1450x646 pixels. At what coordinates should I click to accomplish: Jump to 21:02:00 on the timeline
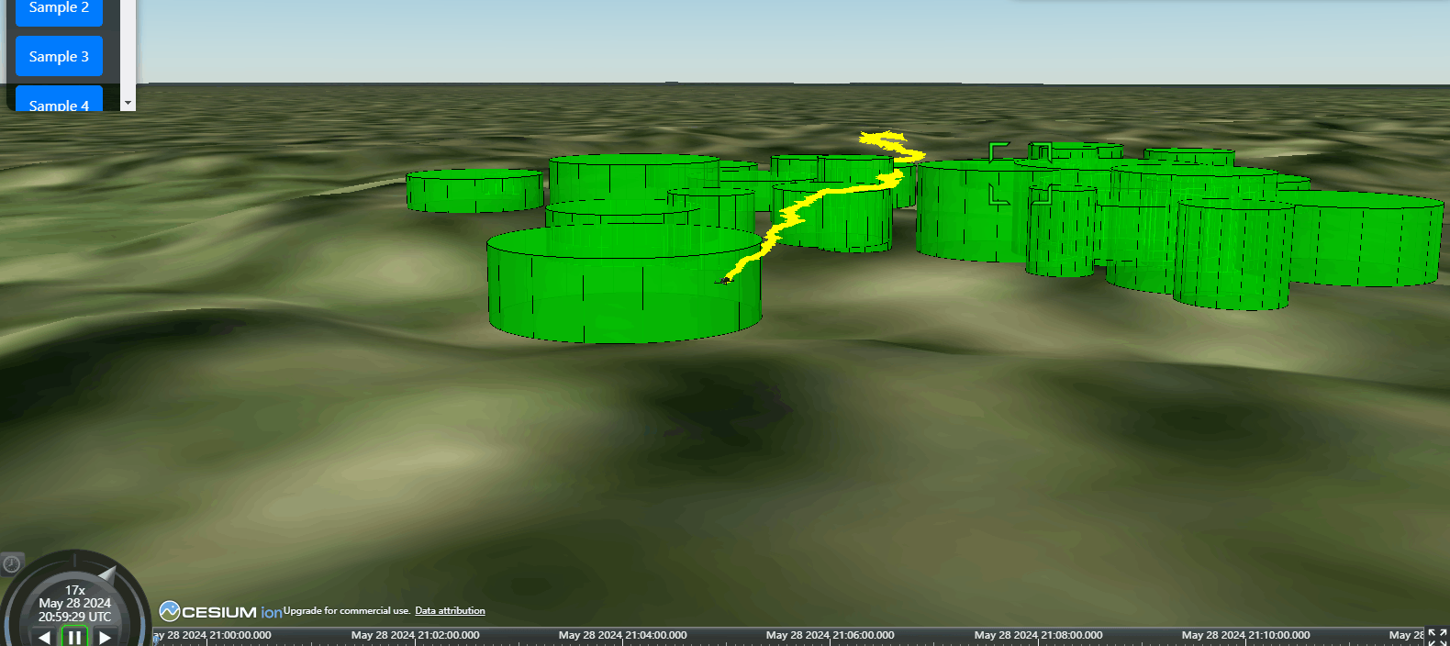click(415, 636)
